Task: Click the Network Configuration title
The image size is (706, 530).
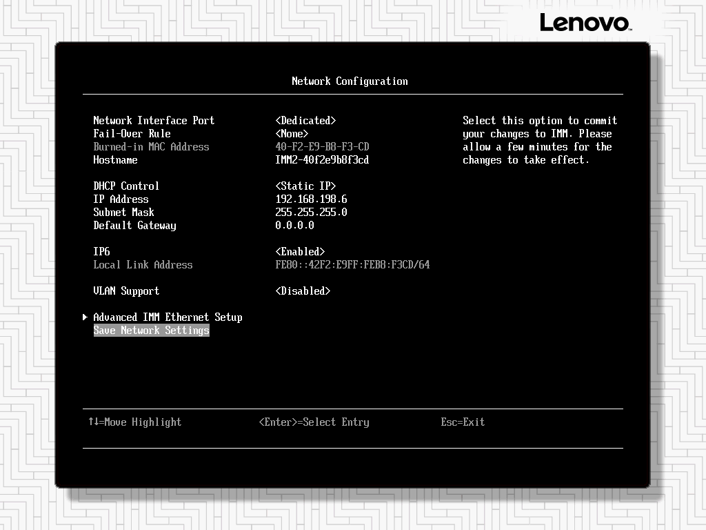Action: [350, 81]
